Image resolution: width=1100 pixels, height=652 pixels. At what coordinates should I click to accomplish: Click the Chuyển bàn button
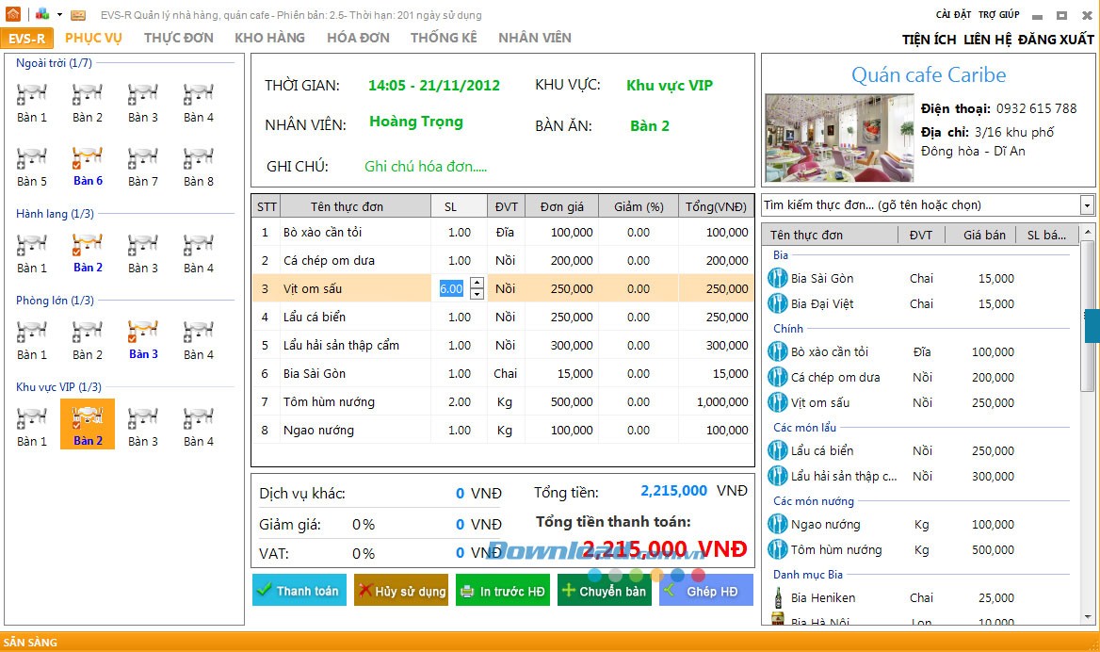point(604,590)
